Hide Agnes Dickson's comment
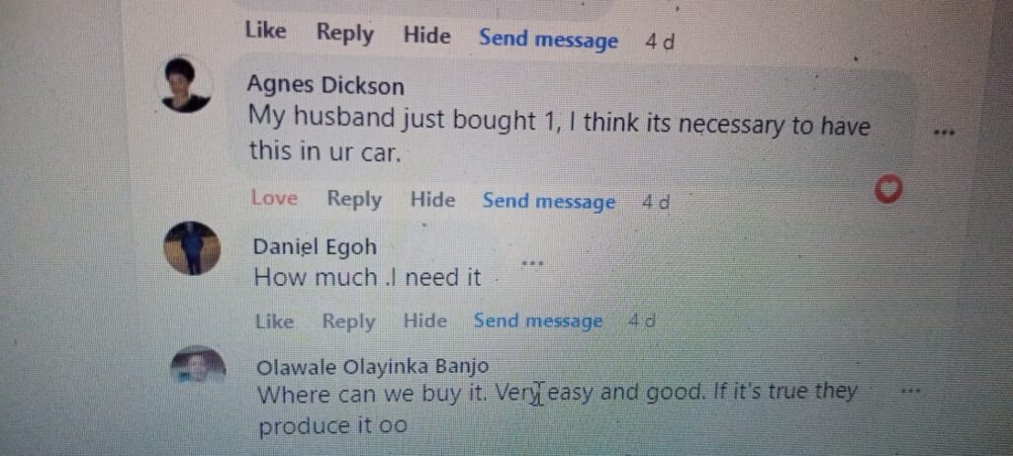The image size is (1013, 456). 433,200
